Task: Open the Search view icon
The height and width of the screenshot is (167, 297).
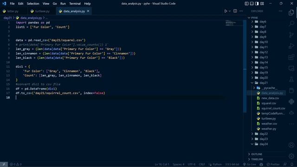Action: [291, 24]
